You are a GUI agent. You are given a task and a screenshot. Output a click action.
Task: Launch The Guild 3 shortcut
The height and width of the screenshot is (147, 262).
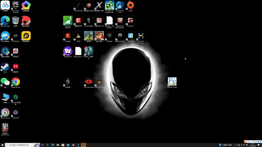tap(130, 21)
